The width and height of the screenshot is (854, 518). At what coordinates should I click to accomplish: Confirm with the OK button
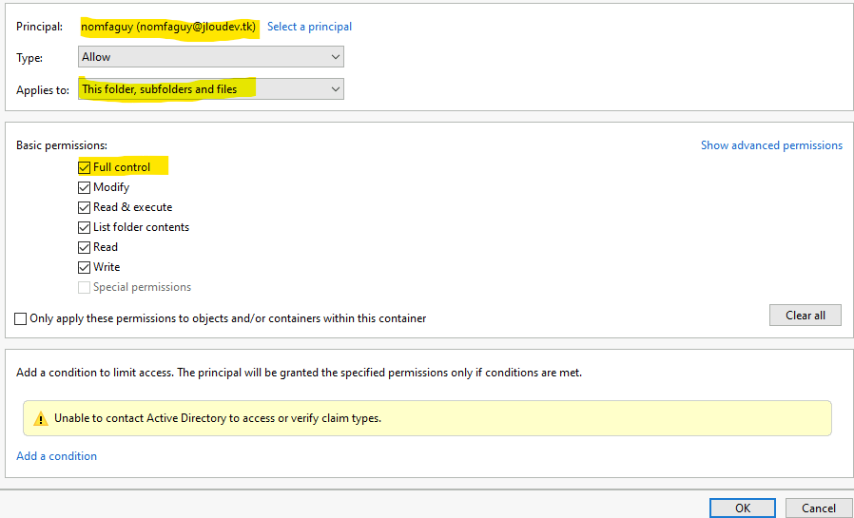[743, 508]
